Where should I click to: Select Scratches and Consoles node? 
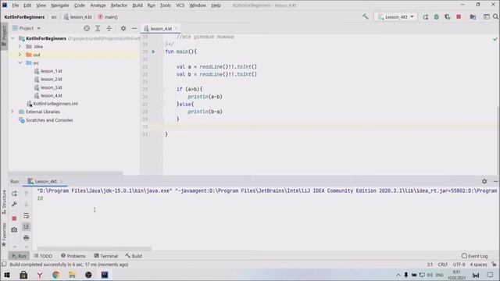(46, 120)
